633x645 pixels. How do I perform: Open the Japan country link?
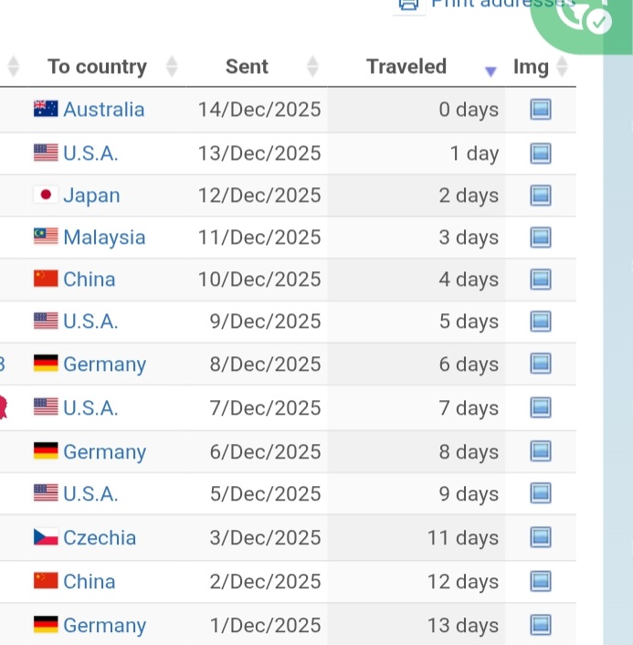[x=91, y=196]
